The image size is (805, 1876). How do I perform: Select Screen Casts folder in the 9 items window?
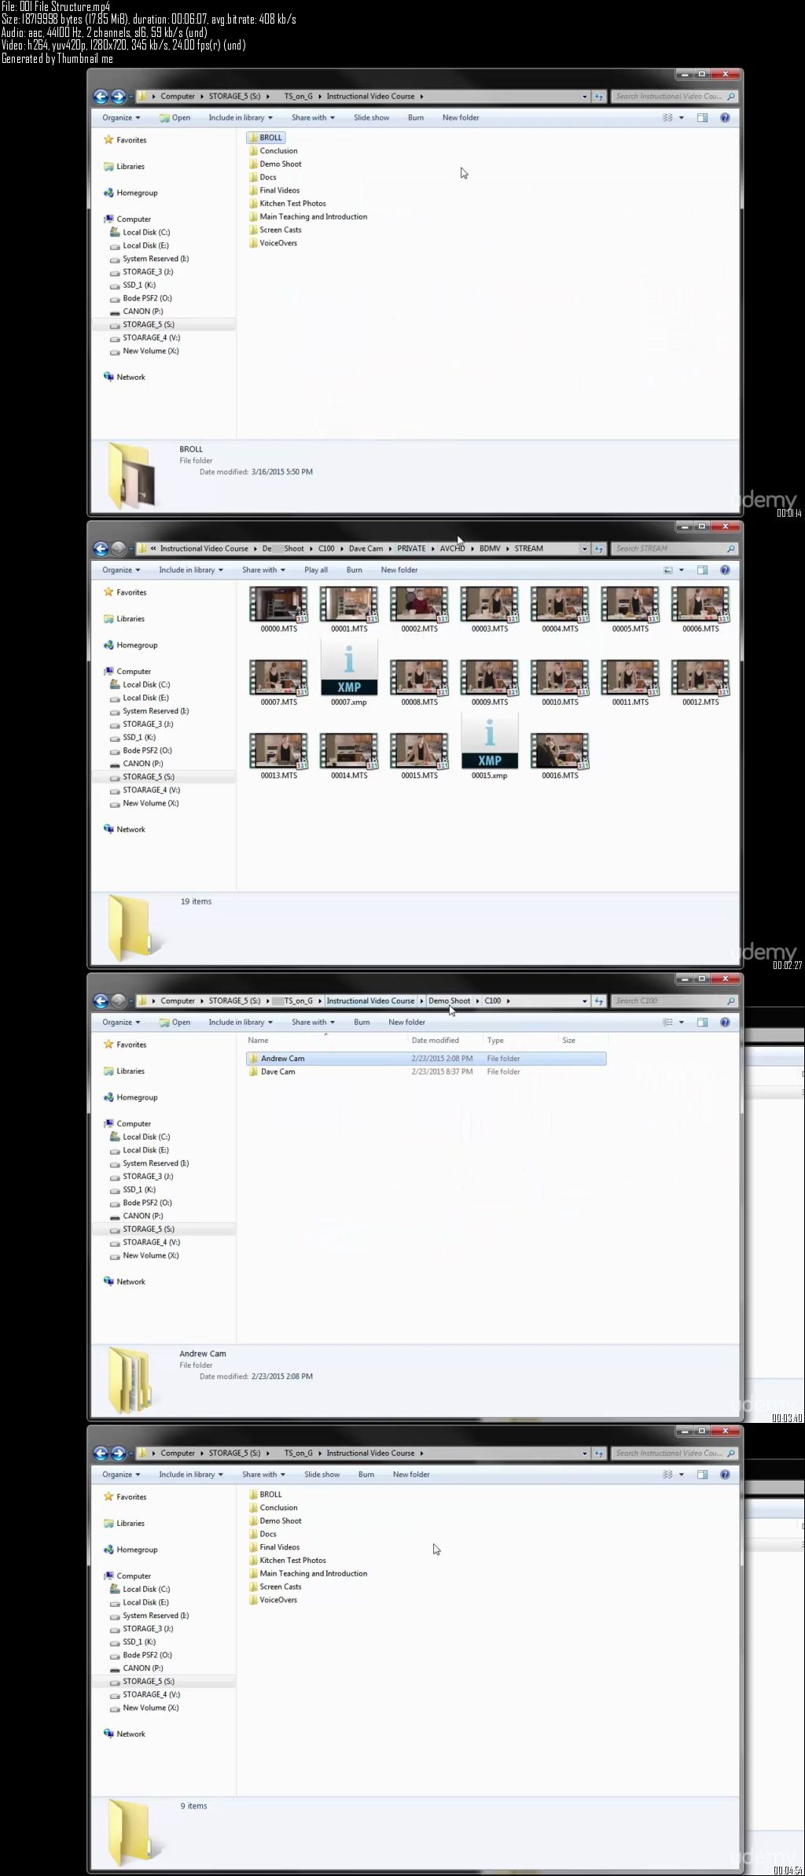click(274, 1587)
